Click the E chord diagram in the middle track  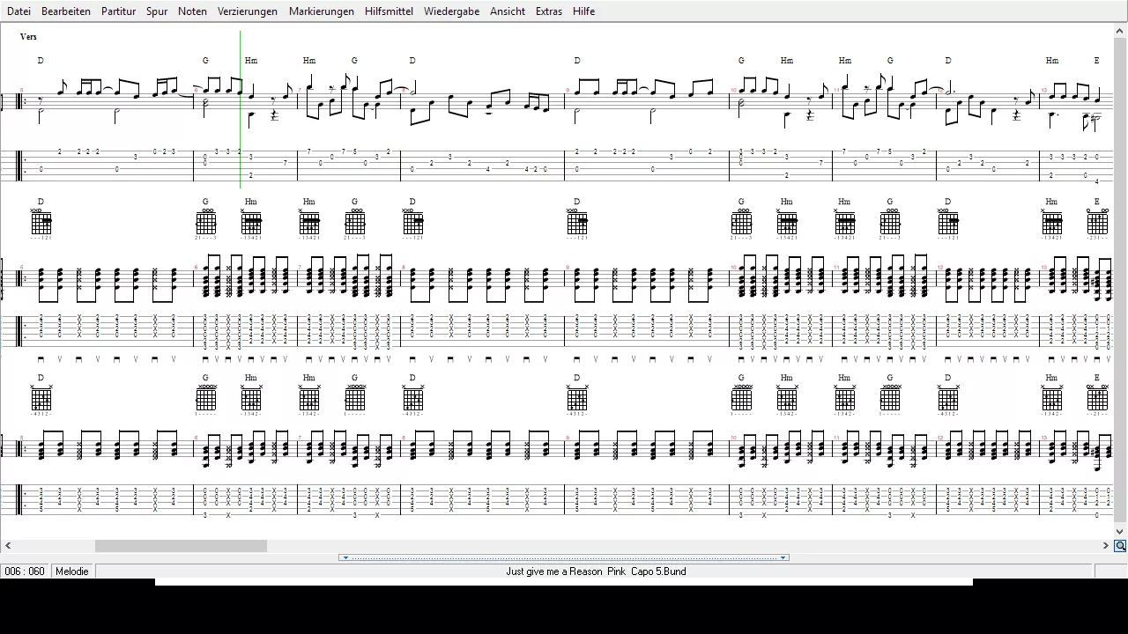coord(1097,224)
